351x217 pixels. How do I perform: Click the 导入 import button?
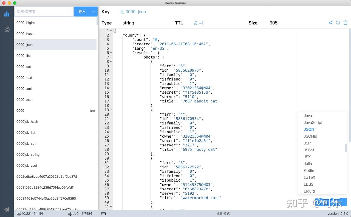83,12
